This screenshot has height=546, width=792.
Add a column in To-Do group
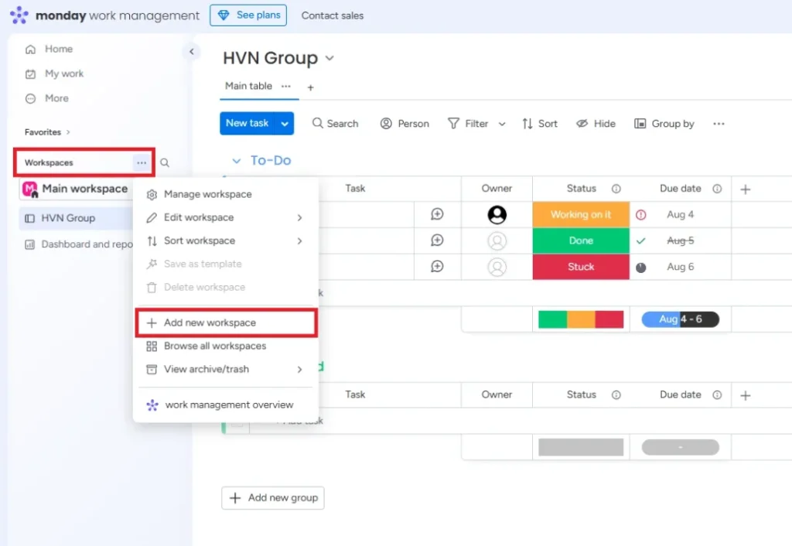[x=746, y=189]
